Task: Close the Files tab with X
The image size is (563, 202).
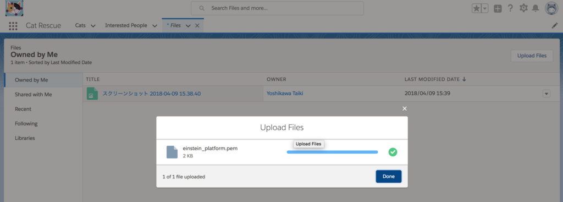Action: pyautogui.click(x=197, y=25)
